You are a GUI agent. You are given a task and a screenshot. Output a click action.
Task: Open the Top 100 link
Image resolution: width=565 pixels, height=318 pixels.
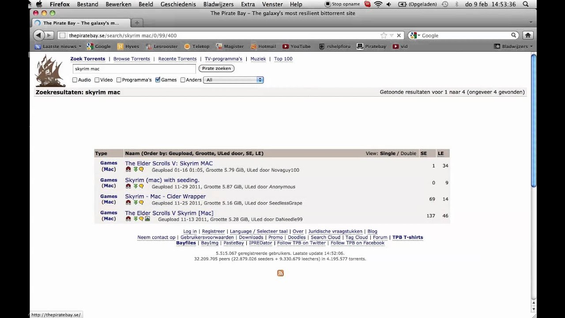coord(283,59)
